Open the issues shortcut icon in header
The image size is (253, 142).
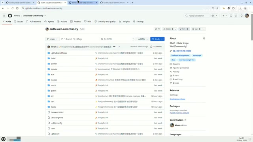[231, 16]
